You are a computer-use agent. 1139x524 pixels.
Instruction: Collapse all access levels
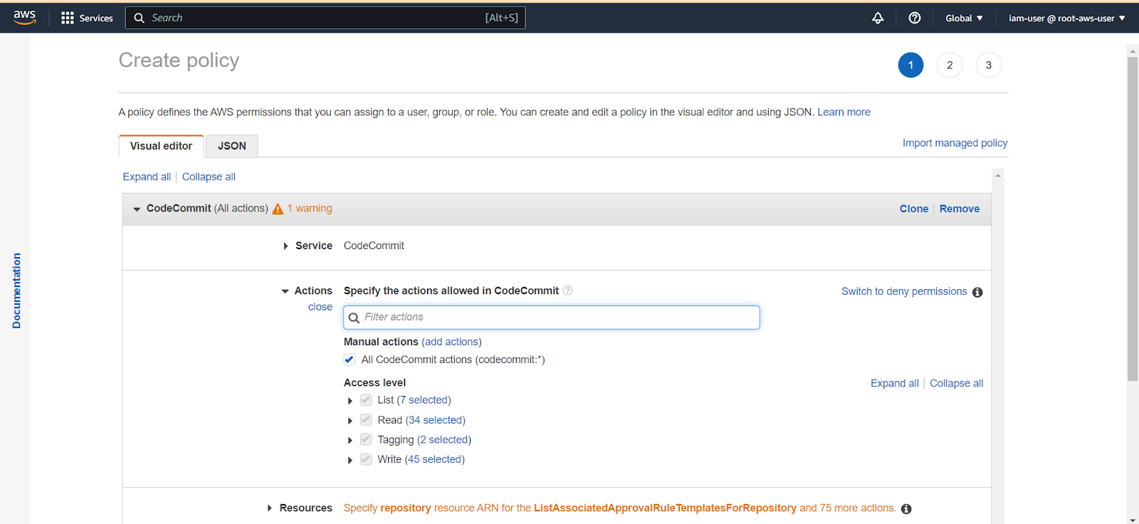pos(957,383)
